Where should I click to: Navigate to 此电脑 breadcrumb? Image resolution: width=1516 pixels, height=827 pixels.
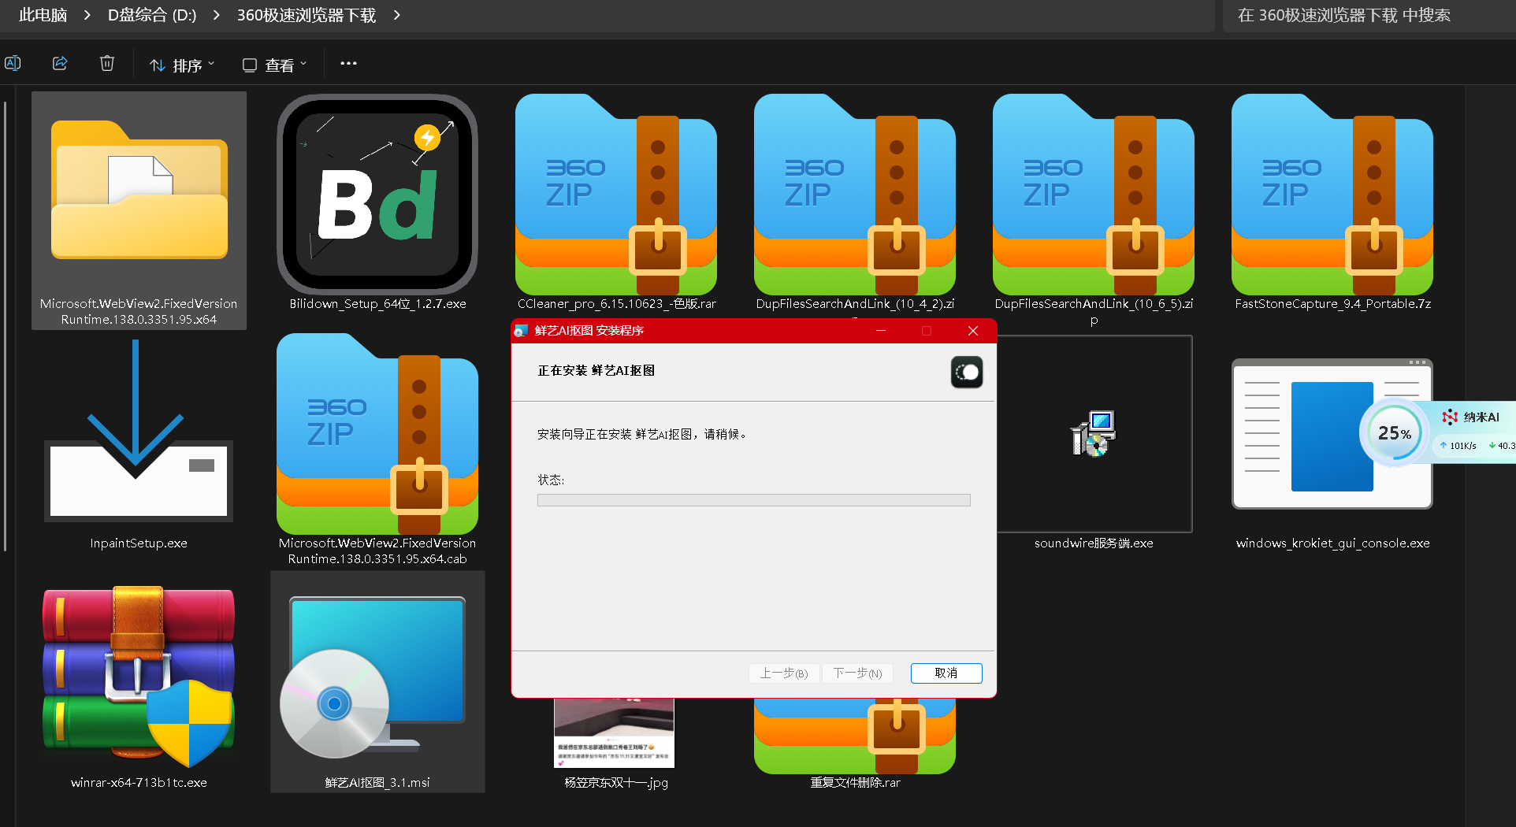click(x=43, y=15)
